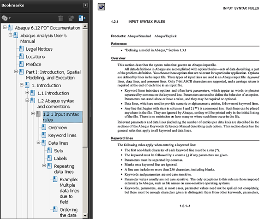Collapse the Bookmarks panel with arrow button
The height and width of the screenshot is (219, 277).
tap(85, 5)
